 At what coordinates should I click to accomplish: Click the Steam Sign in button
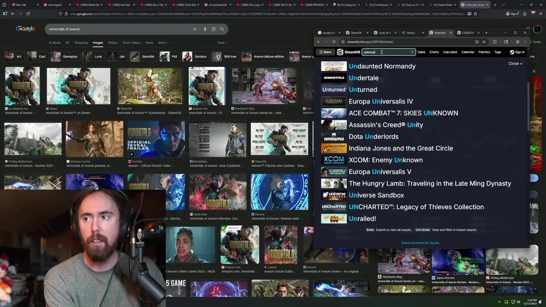click(517, 52)
